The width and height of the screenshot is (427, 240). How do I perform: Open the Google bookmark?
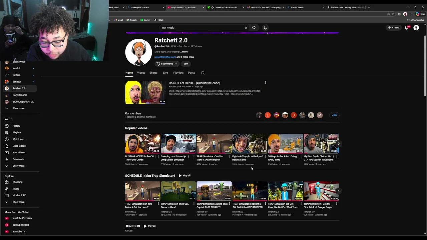tap(132, 20)
